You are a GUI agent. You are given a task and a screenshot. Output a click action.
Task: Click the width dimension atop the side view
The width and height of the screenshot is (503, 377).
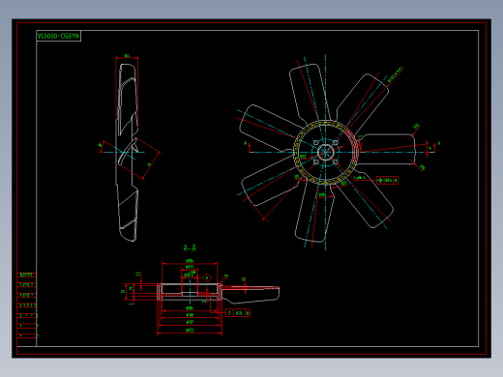[127, 57]
